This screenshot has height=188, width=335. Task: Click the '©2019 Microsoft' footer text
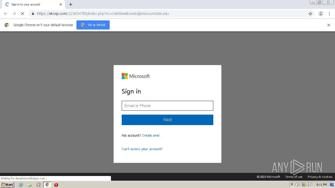click(268, 177)
